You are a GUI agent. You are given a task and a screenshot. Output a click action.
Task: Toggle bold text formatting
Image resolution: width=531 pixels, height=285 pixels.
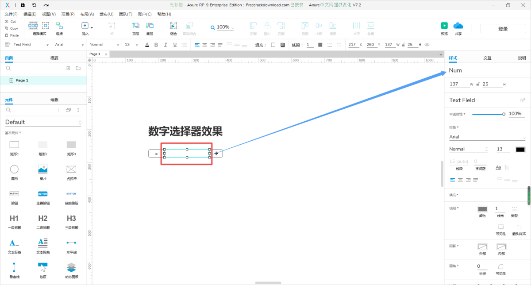click(x=156, y=45)
